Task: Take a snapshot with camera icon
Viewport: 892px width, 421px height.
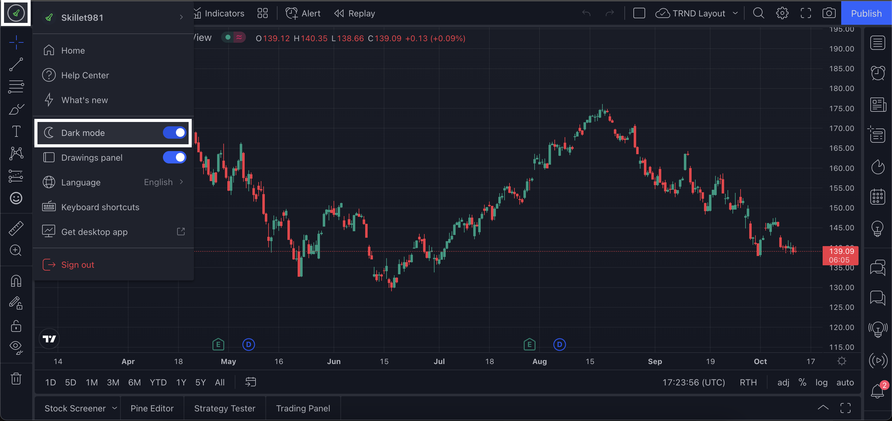Action: (x=828, y=14)
